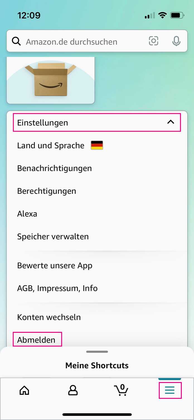Tap the hamburger menu icon
Image resolution: width=194 pixels, height=420 pixels.
(170, 390)
